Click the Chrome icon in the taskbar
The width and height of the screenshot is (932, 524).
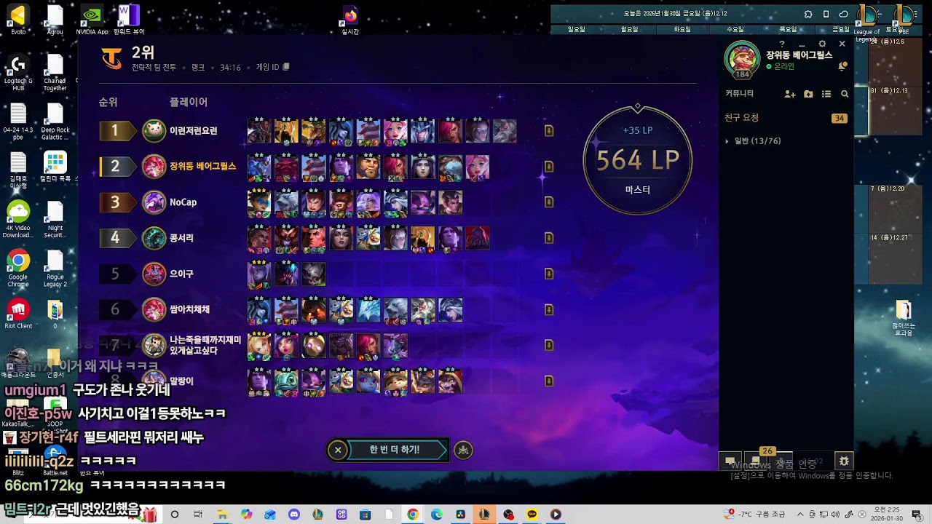[413, 515]
